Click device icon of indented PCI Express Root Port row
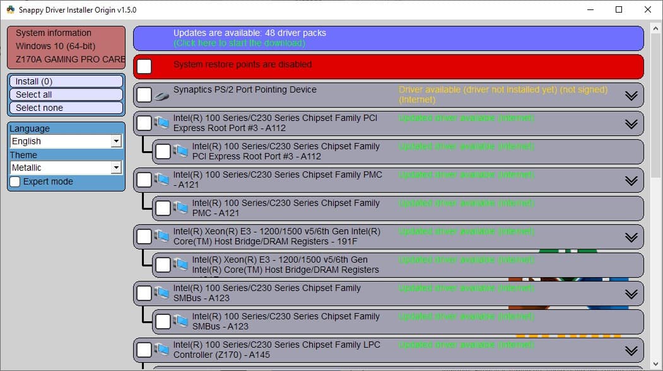 tap(180, 151)
